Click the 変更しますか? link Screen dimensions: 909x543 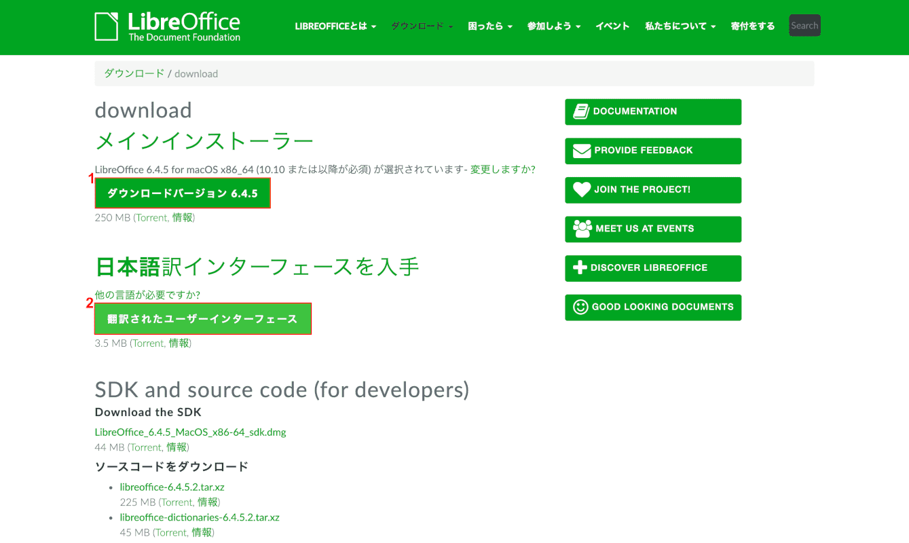[503, 169]
